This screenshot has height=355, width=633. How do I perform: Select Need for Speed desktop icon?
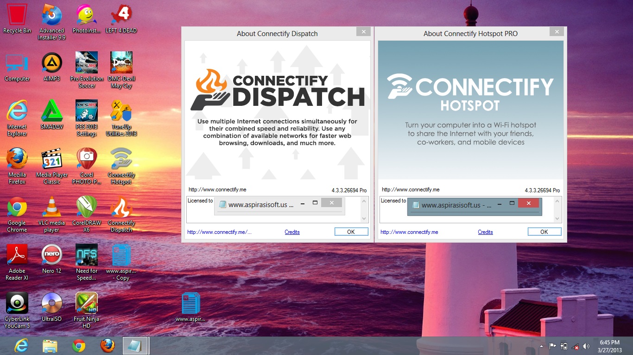87,263
